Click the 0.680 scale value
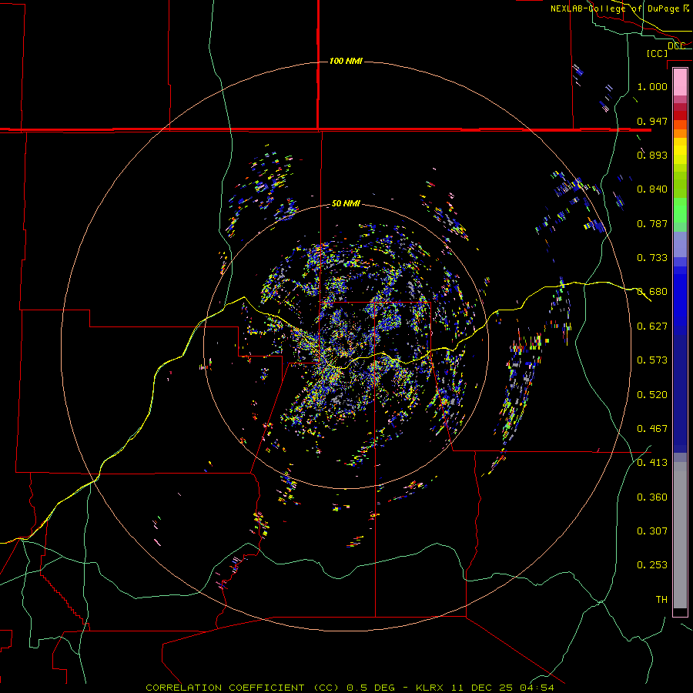The height and width of the screenshot is (693, 693). pyautogui.click(x=652, y=291)
